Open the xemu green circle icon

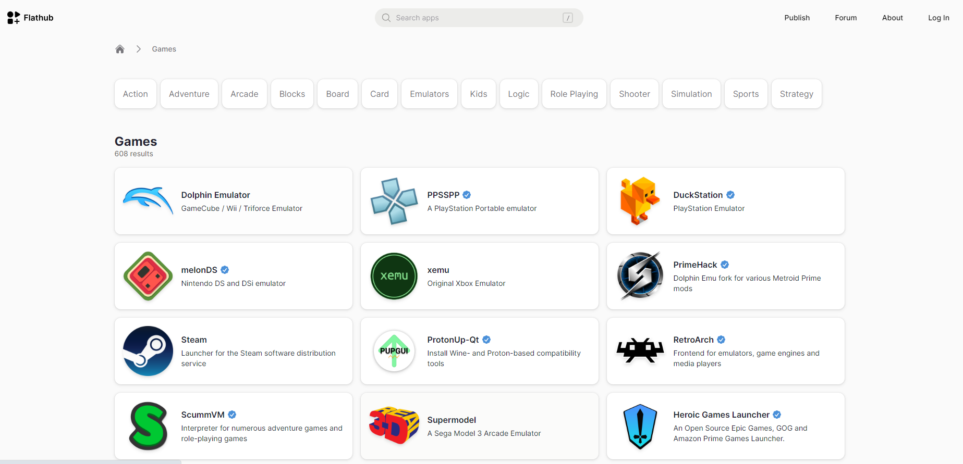(394, 276)
